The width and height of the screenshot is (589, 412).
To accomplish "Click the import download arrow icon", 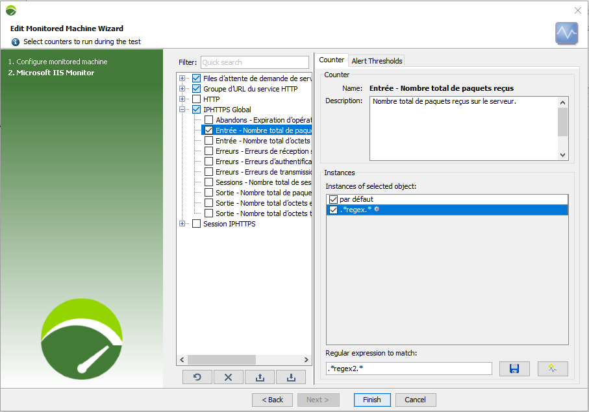I will pyautogui.click(x=291, y=377).
